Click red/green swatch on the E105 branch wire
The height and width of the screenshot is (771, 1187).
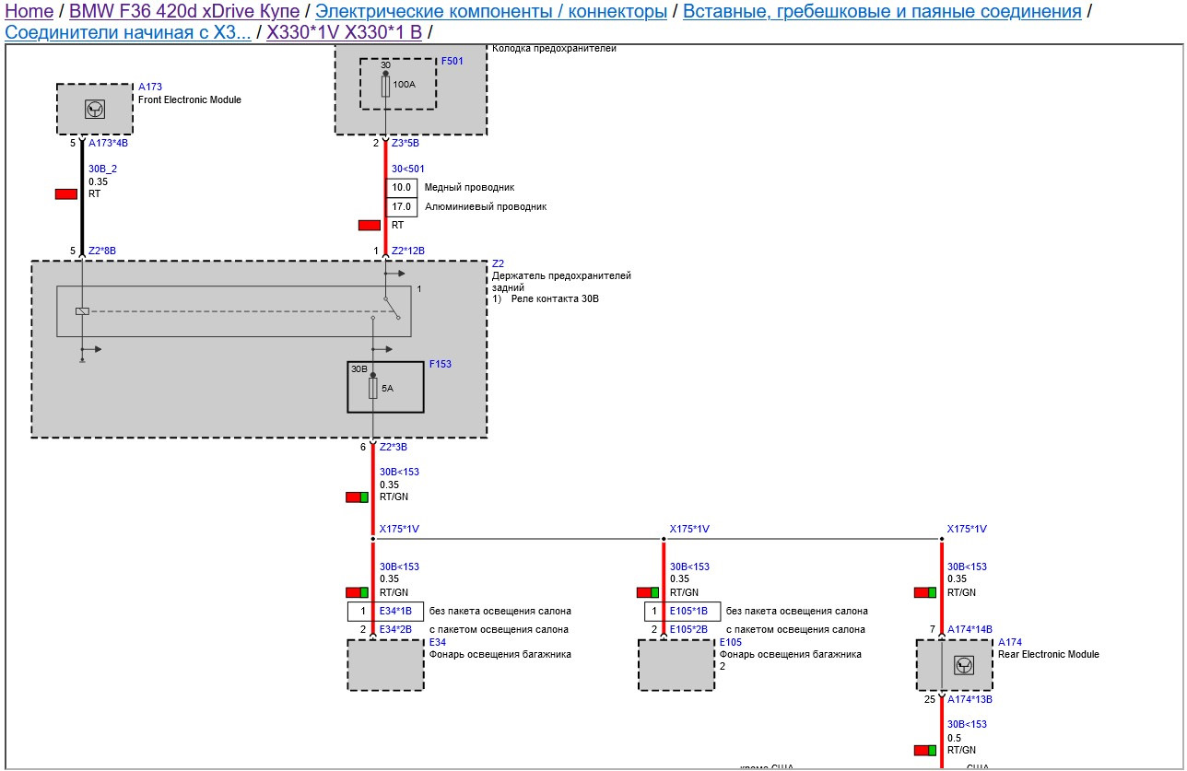point(648,592)
